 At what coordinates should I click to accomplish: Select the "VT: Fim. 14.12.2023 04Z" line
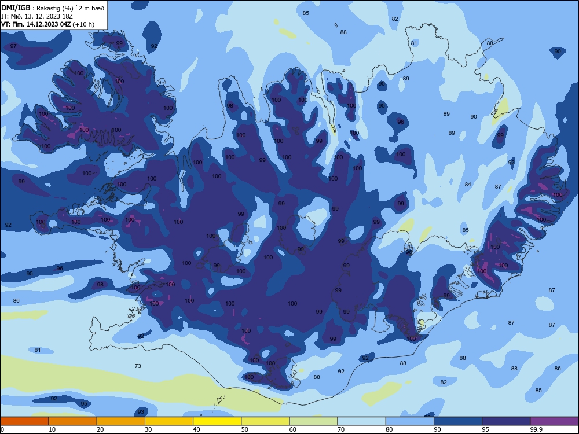[x=36, y=24]
